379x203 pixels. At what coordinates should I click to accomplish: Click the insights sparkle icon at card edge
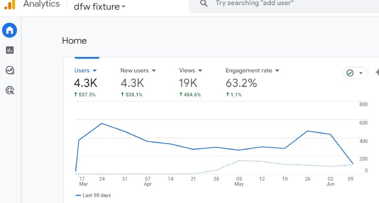(x=377, y=72)
